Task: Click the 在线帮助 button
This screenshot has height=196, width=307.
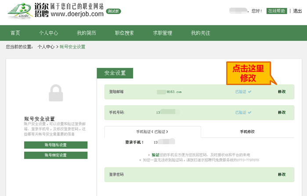Action: click(x=277, y=11)
